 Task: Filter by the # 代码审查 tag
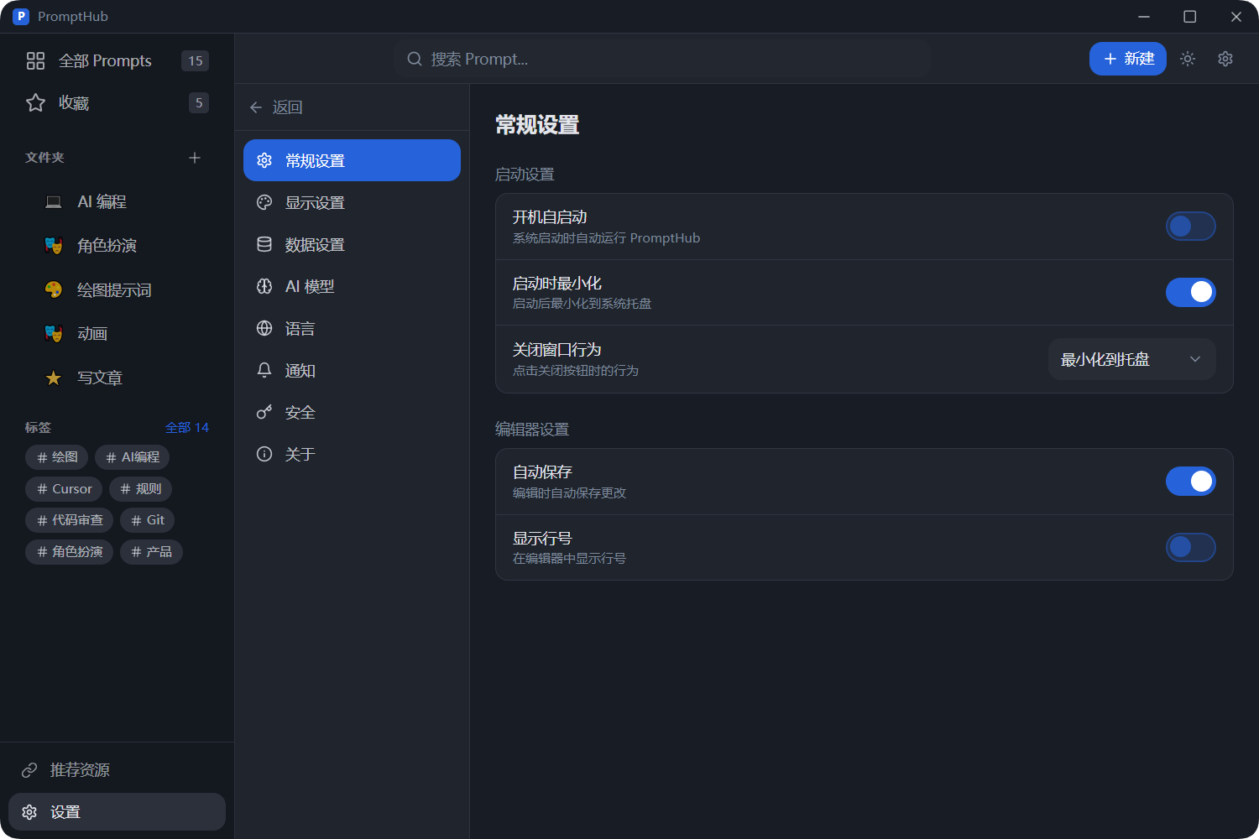tap(70, 520)
